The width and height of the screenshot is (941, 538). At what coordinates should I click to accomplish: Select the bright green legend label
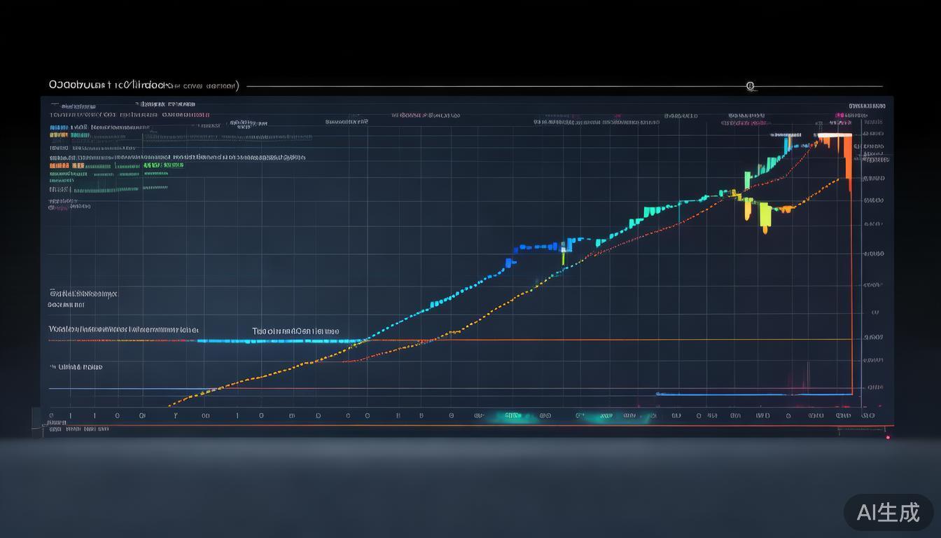(x=164, y=165)
